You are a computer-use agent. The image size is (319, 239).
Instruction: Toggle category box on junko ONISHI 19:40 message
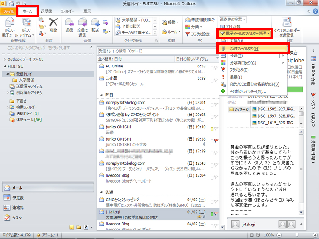[211, 129]
